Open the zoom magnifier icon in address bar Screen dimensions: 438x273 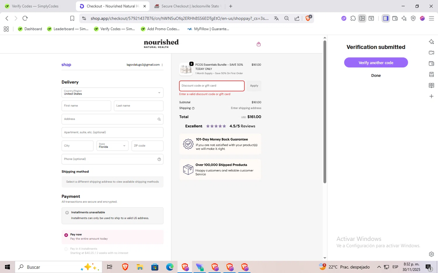tap(287, 18)
